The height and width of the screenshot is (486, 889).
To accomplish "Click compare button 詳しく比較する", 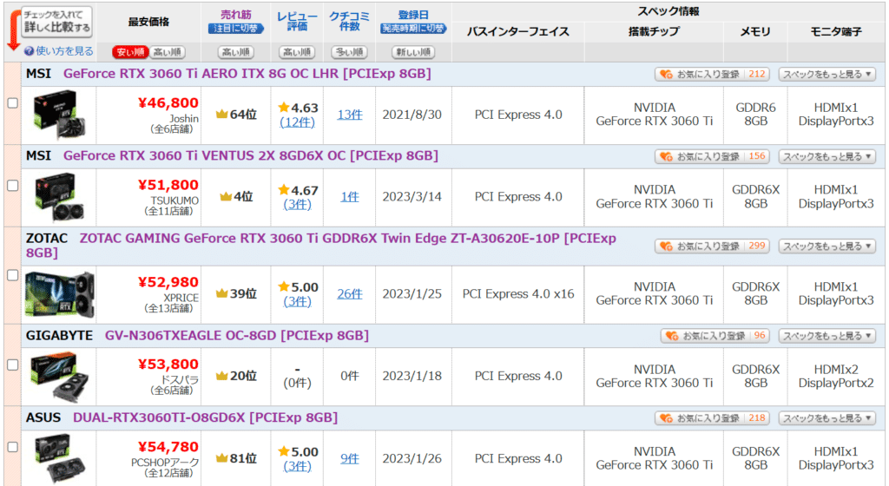I will (x=56, y=22).
